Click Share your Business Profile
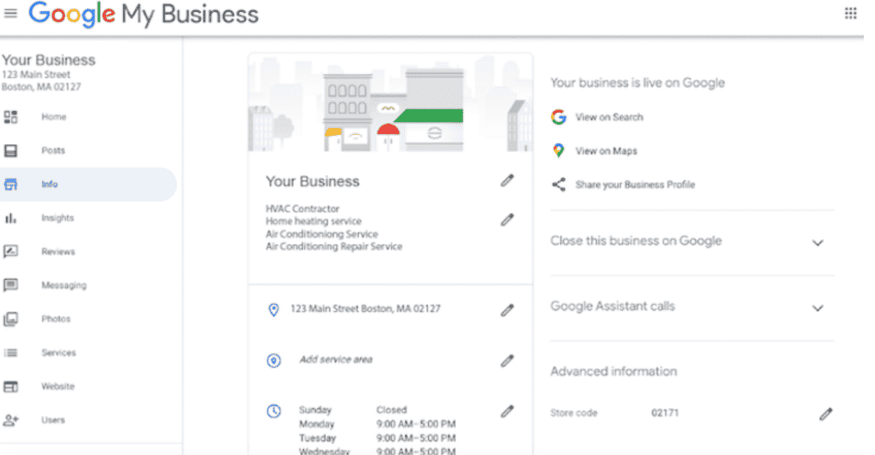 [x=635, y=184]
